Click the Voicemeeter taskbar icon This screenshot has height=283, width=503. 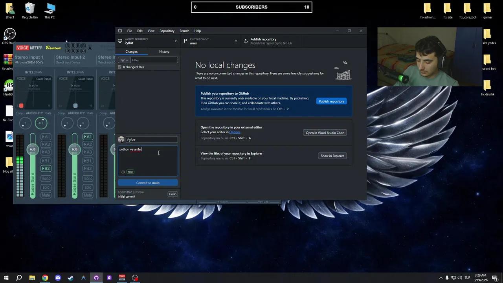[x=122, y=278]
